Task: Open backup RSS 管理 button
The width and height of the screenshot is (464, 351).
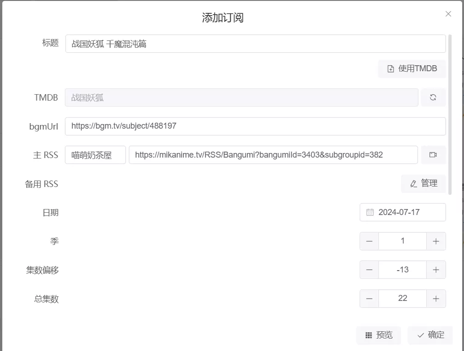Action: (x=423, y=183)
